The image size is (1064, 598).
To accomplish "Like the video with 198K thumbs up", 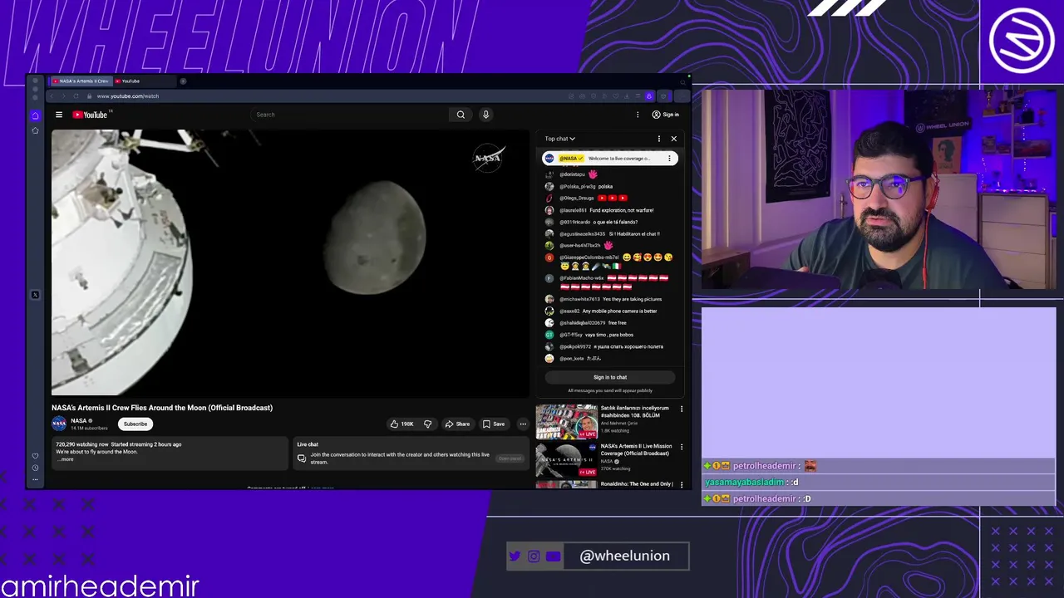I will (402, 424).
